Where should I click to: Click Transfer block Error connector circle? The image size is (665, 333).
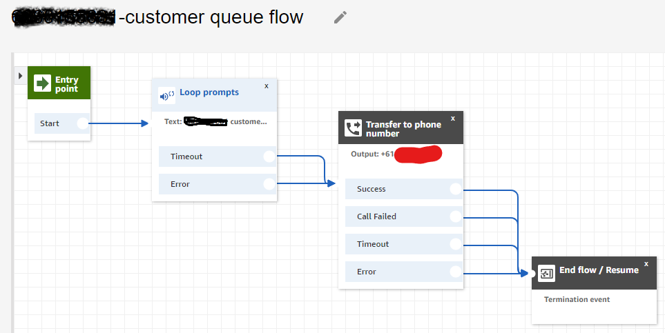(x=456, y=272)
